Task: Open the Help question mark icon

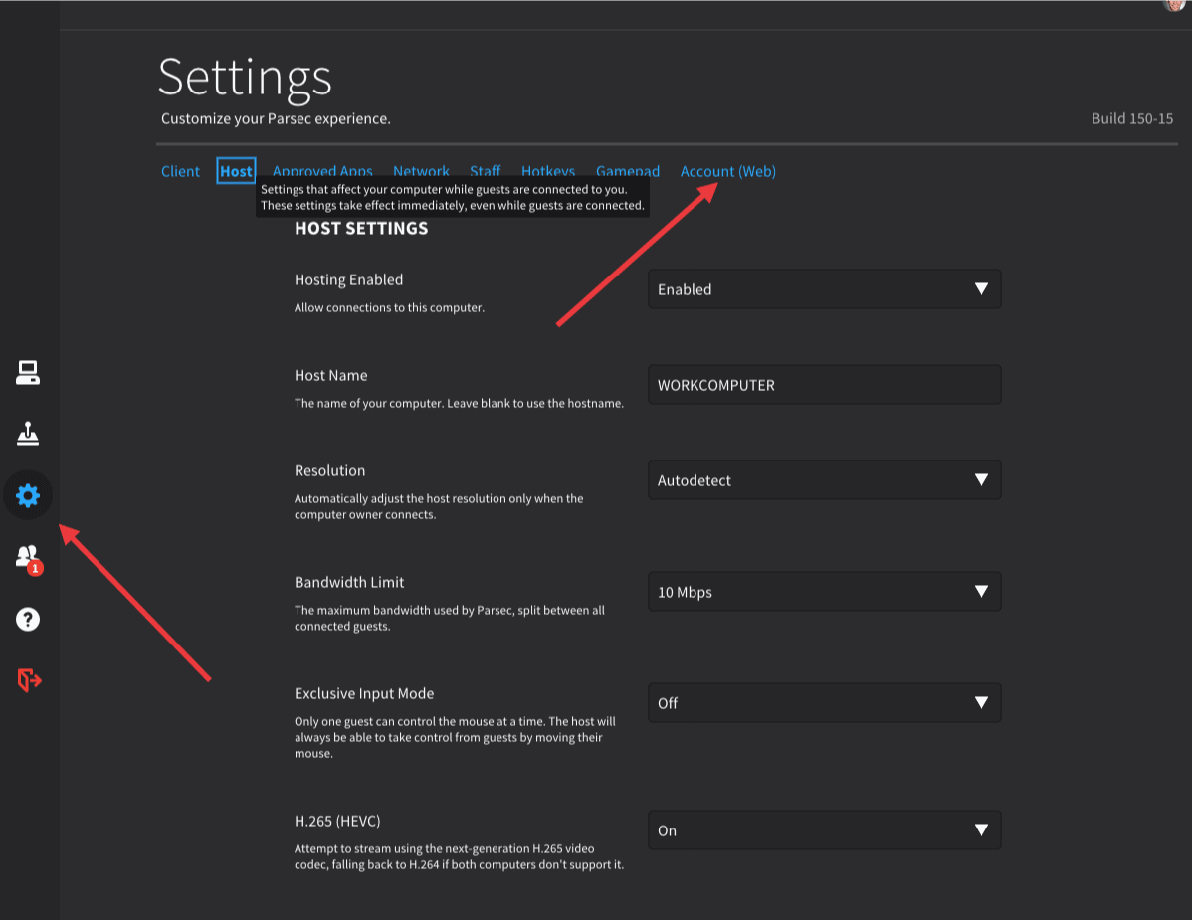Action: point(28,619)
